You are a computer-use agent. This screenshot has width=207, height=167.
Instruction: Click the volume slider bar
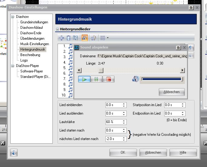162,79
